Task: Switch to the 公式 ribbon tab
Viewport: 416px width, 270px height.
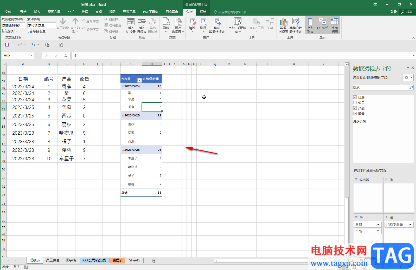Action: [x=71, y=12]
